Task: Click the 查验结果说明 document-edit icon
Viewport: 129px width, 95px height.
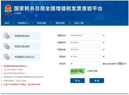Action: (x=7, y=46)
